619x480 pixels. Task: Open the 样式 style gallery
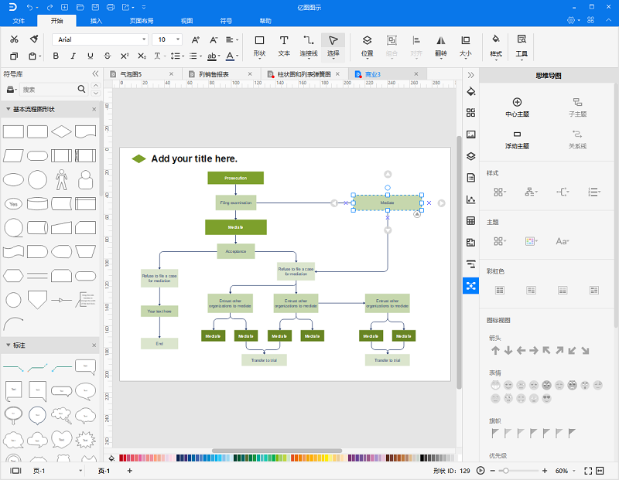coord(496,46)
